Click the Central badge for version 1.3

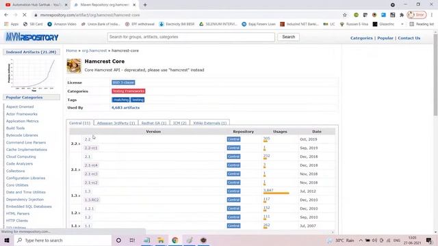coord(233,191)
